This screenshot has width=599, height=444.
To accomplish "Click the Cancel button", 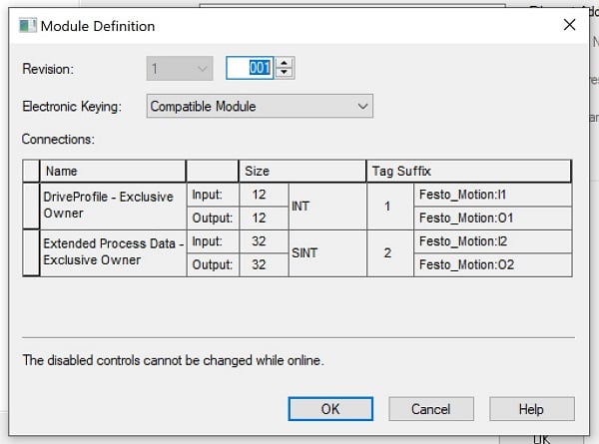I will click(x=431, y=409).
